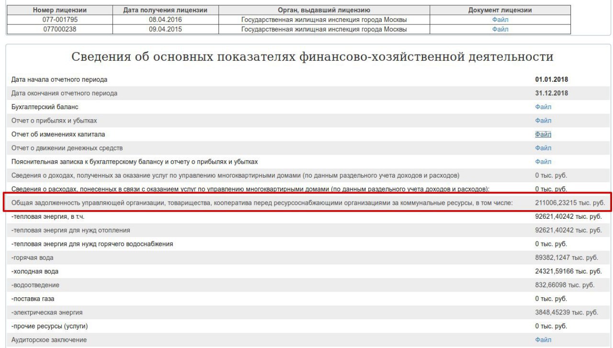
Task: Click the total debt value 211006,23215 тыс. руб.
Action: [x=570, y=203]
